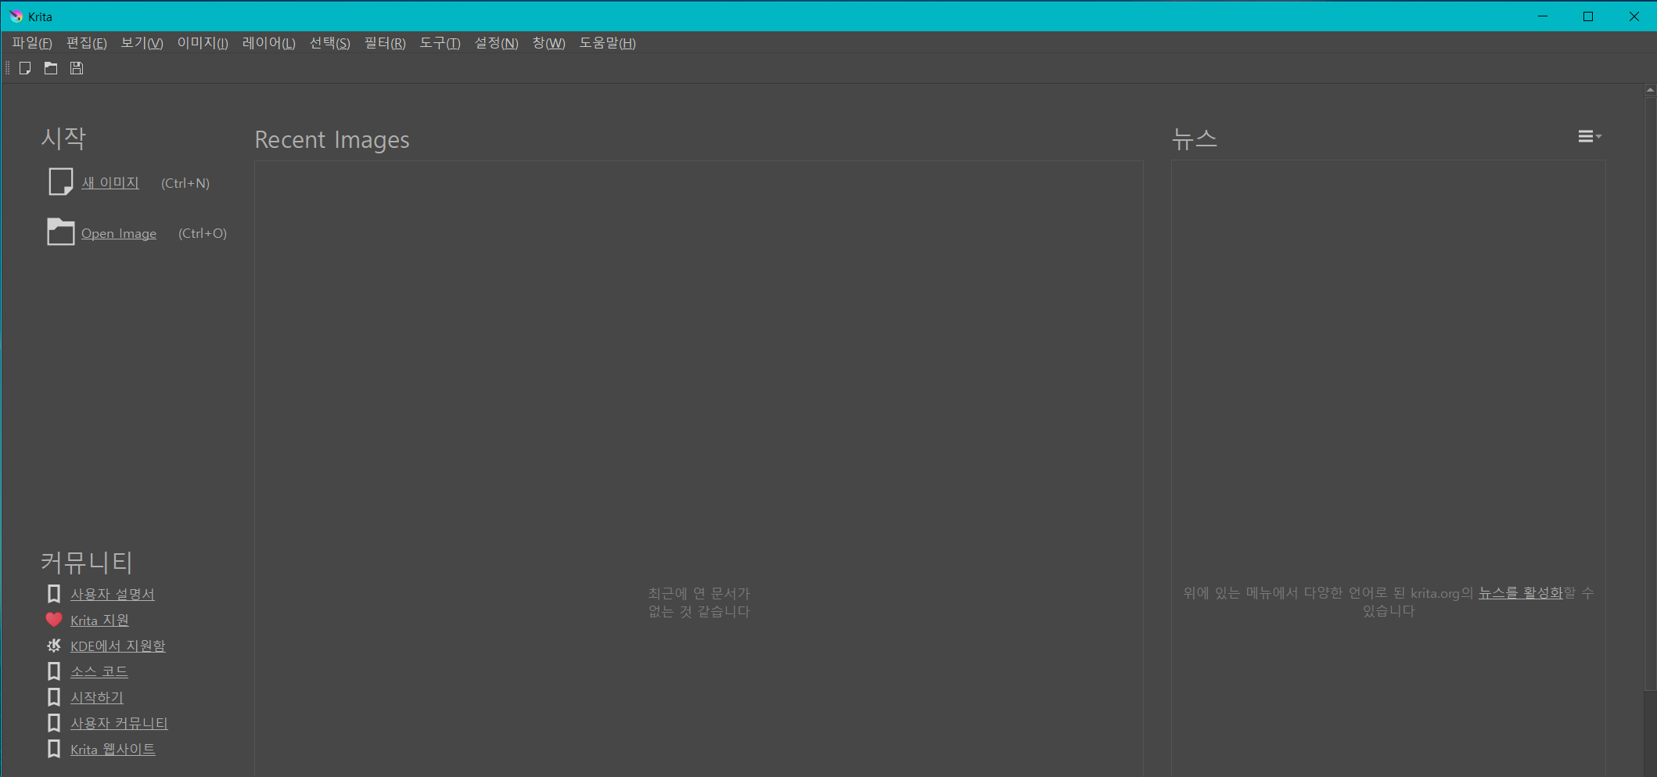Open the 레이어(L) menu

point(269,43)
